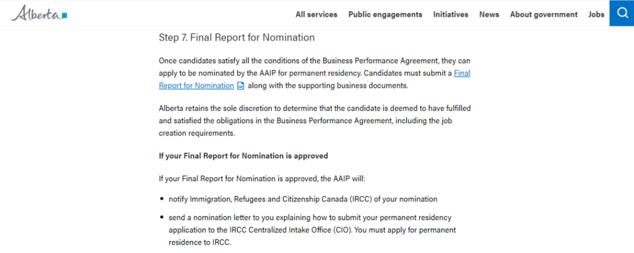
Task: Select Initiatives in the top navigation
Action: coord(451,15)
